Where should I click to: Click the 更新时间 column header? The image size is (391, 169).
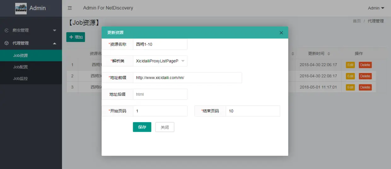(x=316, y=54)
